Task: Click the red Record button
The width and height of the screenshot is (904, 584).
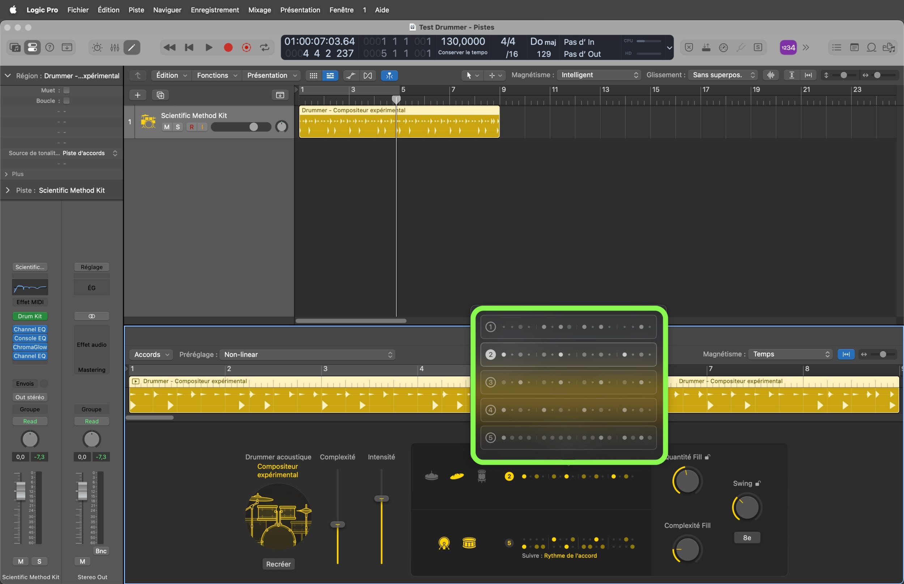Action: (228, 47)
